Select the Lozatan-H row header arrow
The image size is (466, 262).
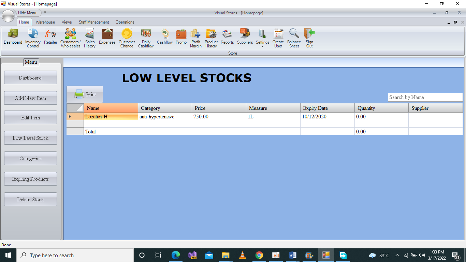75,116
